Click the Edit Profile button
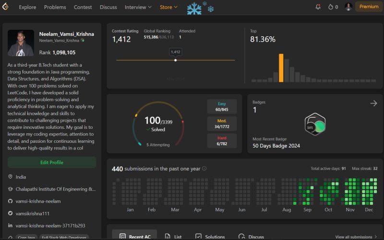The image size is (384, 240). pos(52,162)
